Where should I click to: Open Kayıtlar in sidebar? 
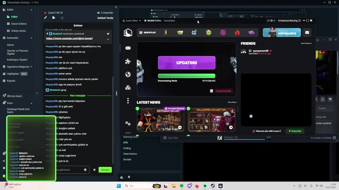tap(11, 81)
